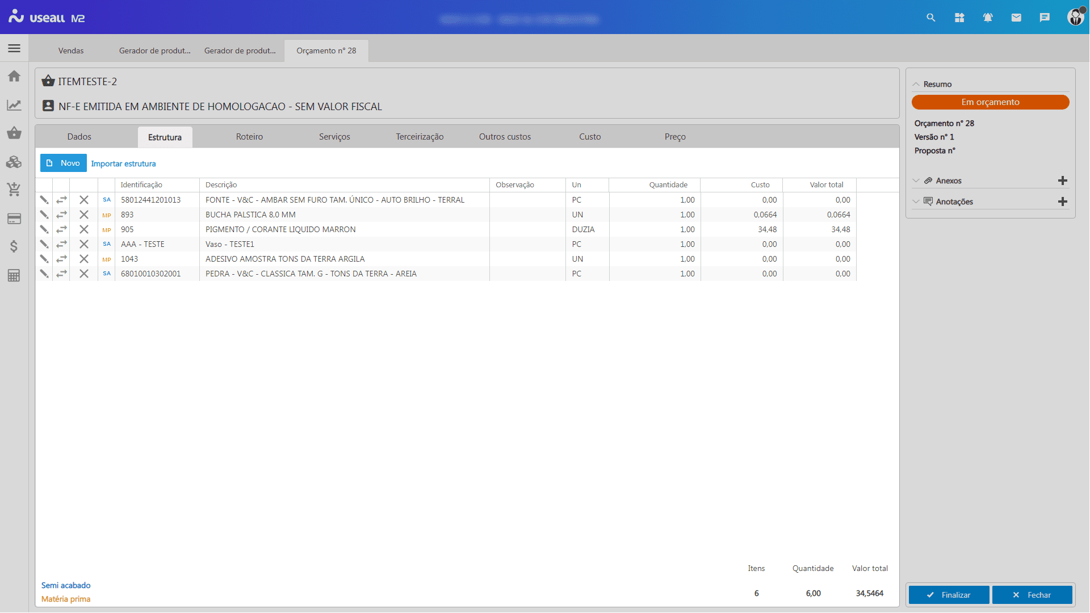Open the hamburger menu in sidebar

click(x=14, y=48)
